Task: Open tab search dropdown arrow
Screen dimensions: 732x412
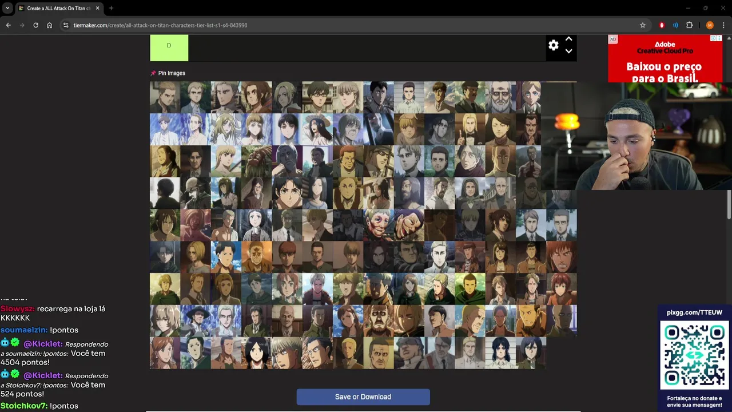Action: coord(7,8)
